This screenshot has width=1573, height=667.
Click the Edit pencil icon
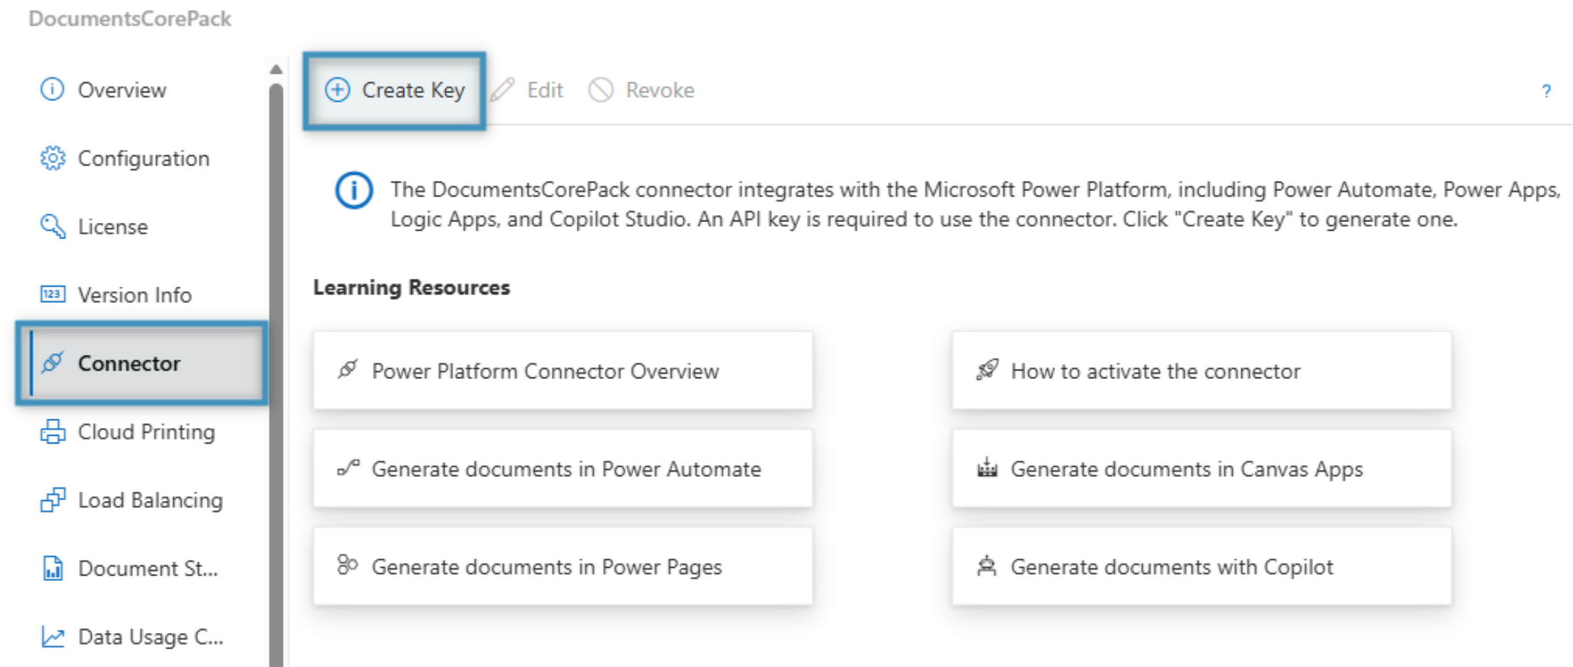[x=503, y=90]
